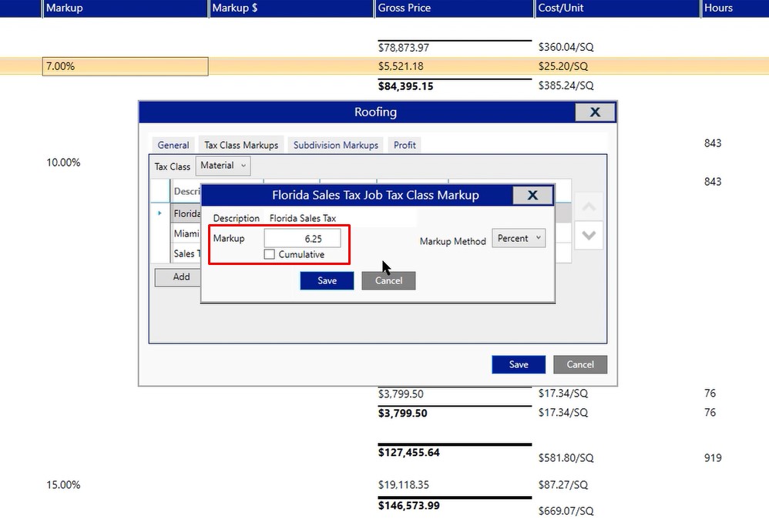
Task: Click the move-down arrow icon
Action: [x=589, y=236]
